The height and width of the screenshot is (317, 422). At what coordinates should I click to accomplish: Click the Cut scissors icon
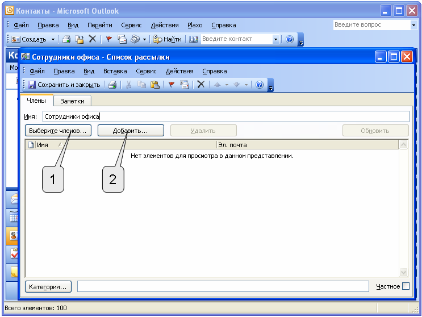click(x=129, y=85)
